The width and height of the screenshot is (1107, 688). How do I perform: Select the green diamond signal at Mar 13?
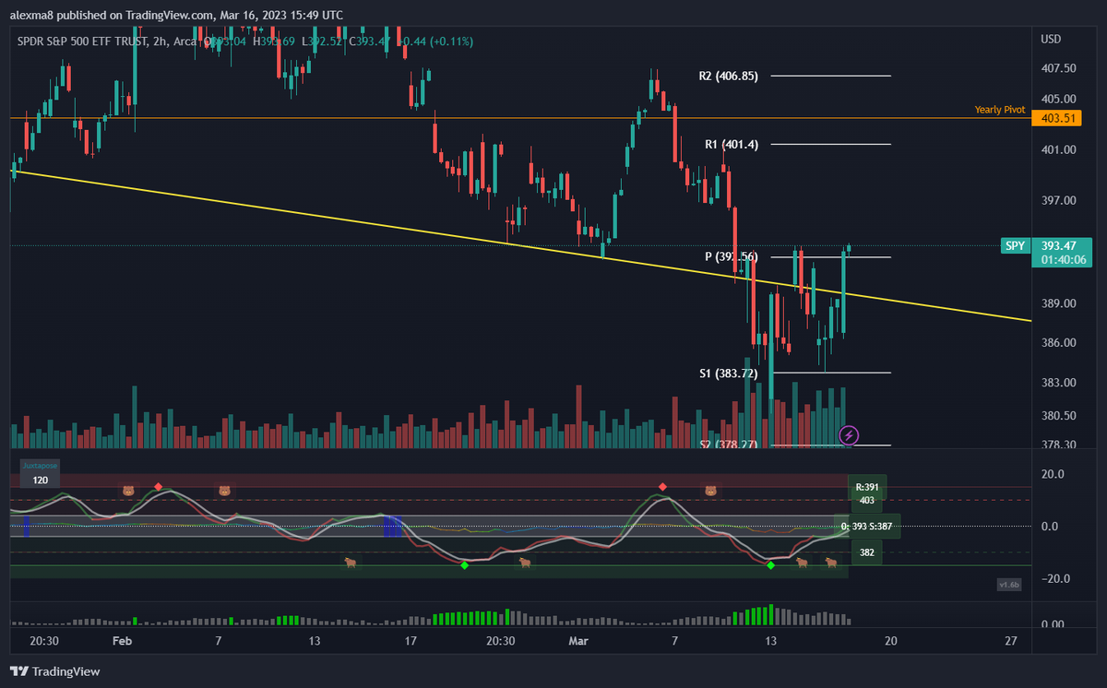770,565
